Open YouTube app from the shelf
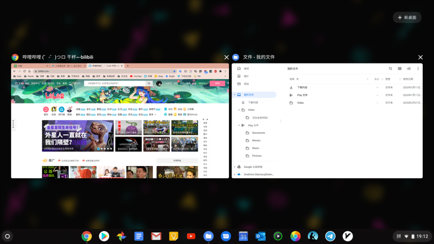The height and width of the screenshot is (244, 434). tap(191, 236)
